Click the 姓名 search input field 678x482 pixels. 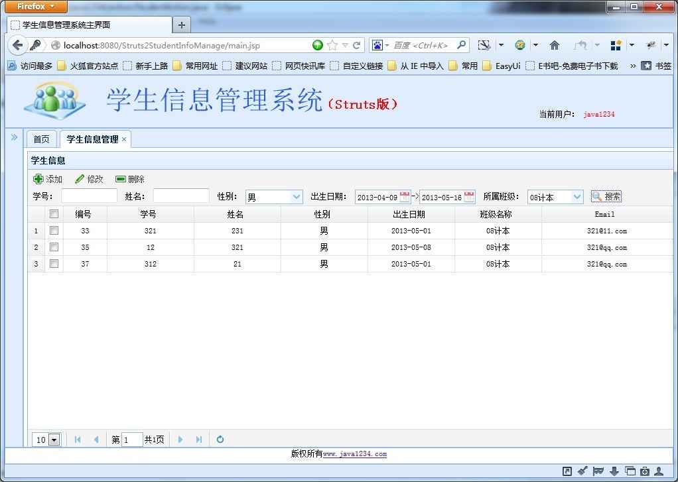click(181, 196)
